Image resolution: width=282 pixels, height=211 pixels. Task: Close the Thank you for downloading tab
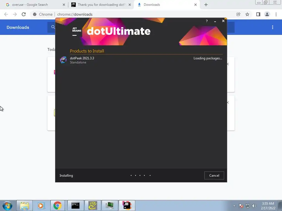[x=130, y=5]
